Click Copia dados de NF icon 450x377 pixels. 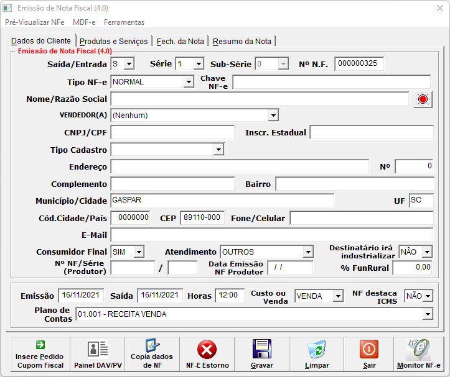(152, 354)
